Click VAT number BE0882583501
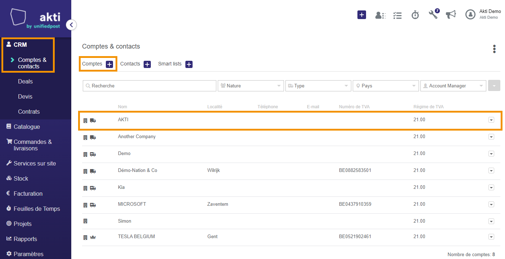505x259 pixels. [355, 170]
